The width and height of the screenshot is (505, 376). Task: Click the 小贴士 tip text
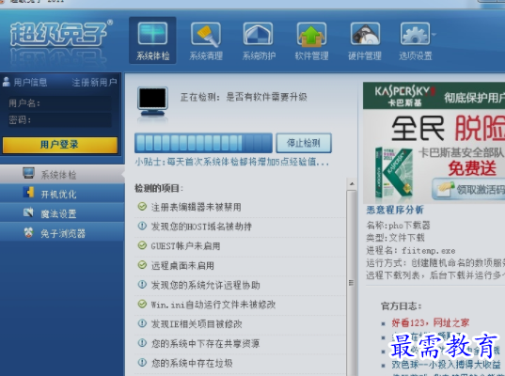coord(232,162)
